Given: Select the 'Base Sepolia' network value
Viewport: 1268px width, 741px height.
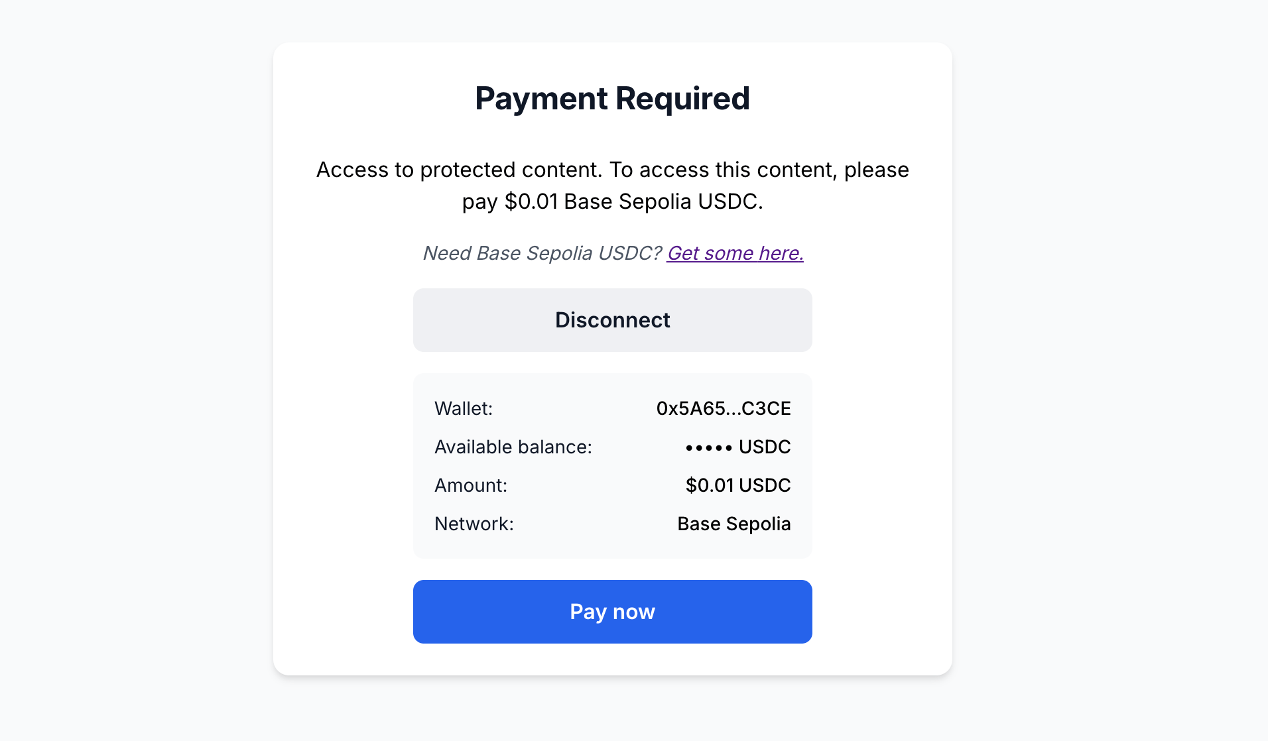Looking at the screenshot, I should (733, 524).
